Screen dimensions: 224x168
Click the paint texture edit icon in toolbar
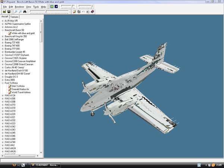coord(75,12)
